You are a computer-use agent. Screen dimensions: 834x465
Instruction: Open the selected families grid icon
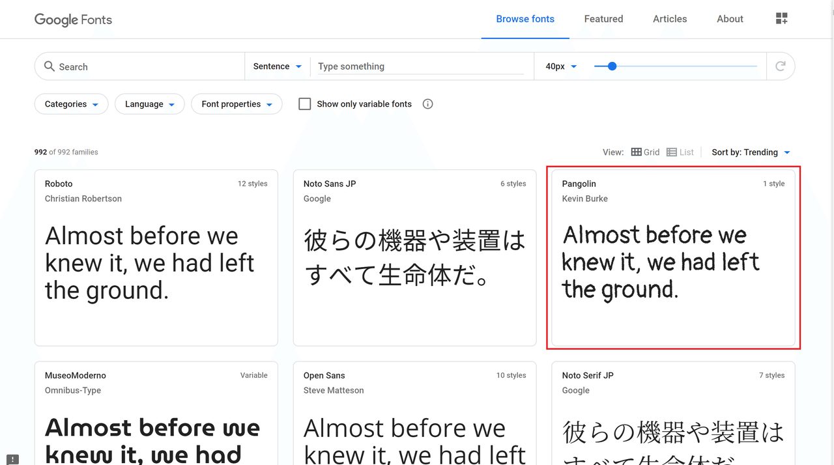tap(782, 19)
